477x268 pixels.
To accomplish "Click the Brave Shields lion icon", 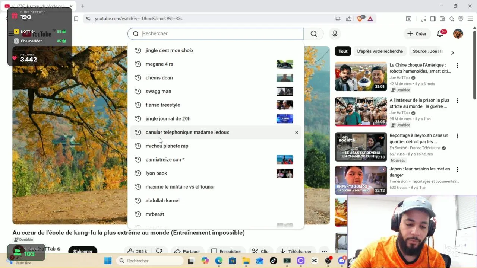I will pyautogui.click(x=360, y=19).
